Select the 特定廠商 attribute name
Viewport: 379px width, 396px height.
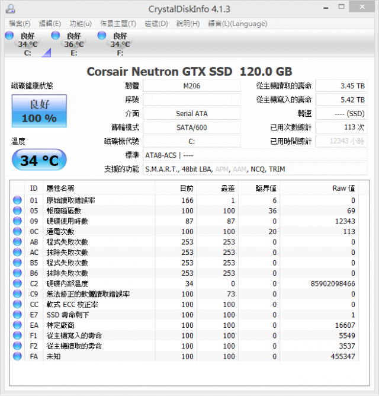[x=60, y=325]
